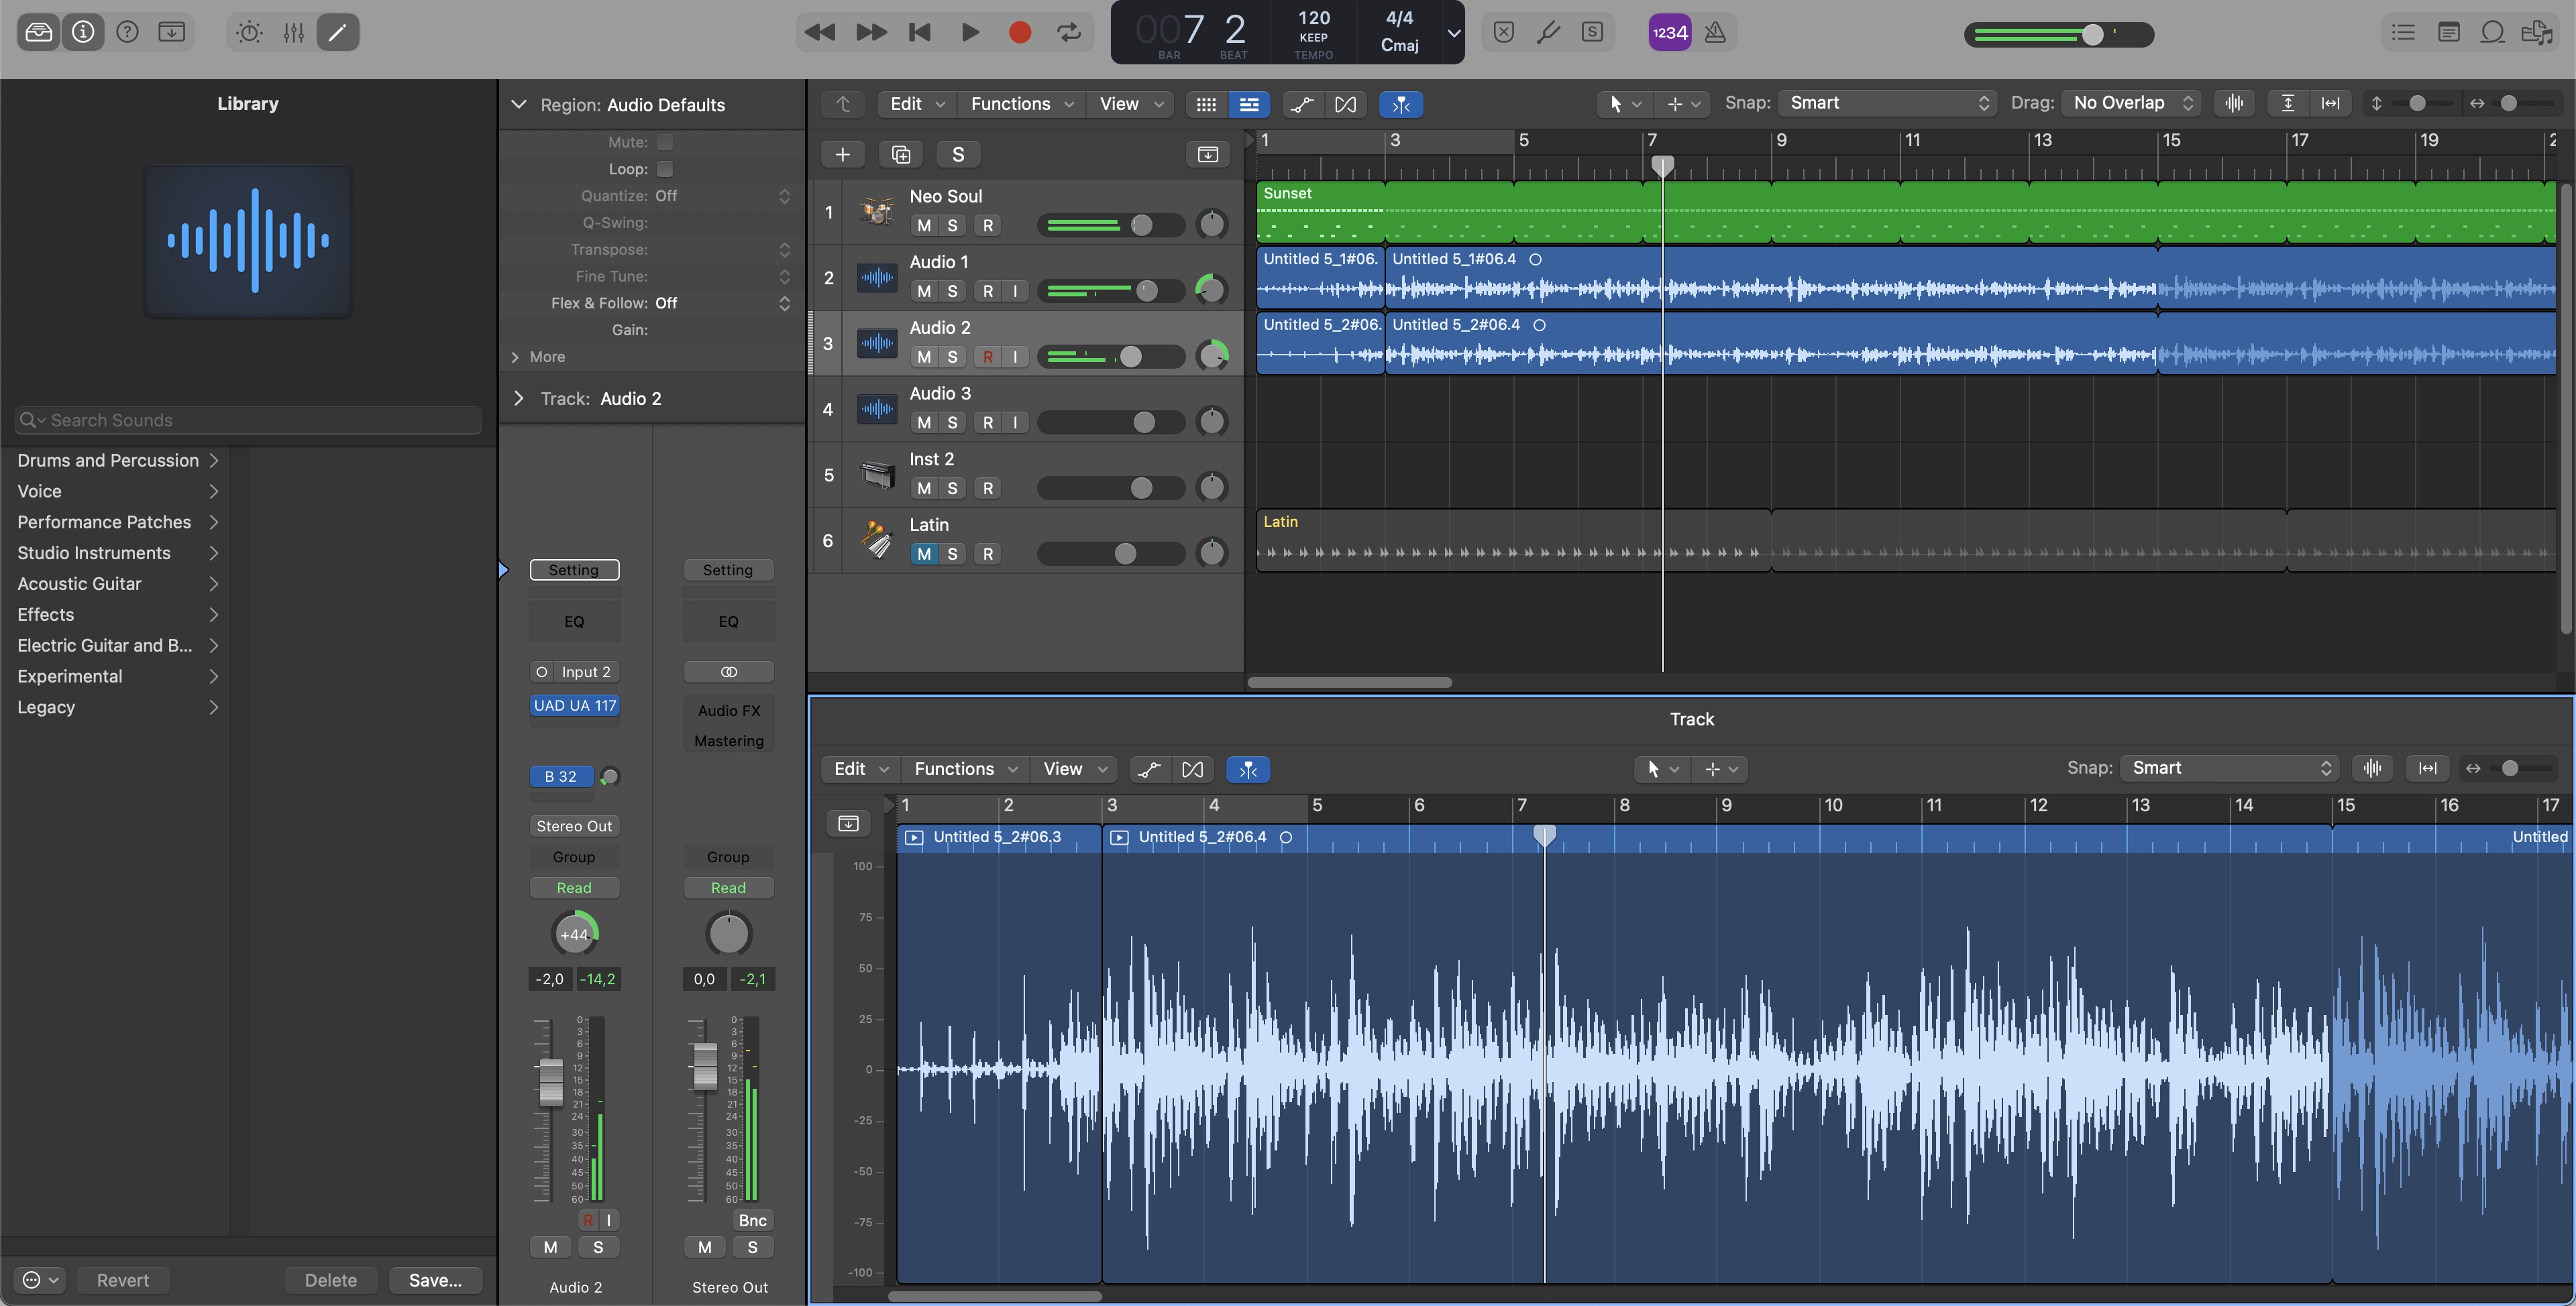Open the Snap Smart dropdown in tracks area
This screenshot has width=2576, height=1306.
(x=1887, y=103)
